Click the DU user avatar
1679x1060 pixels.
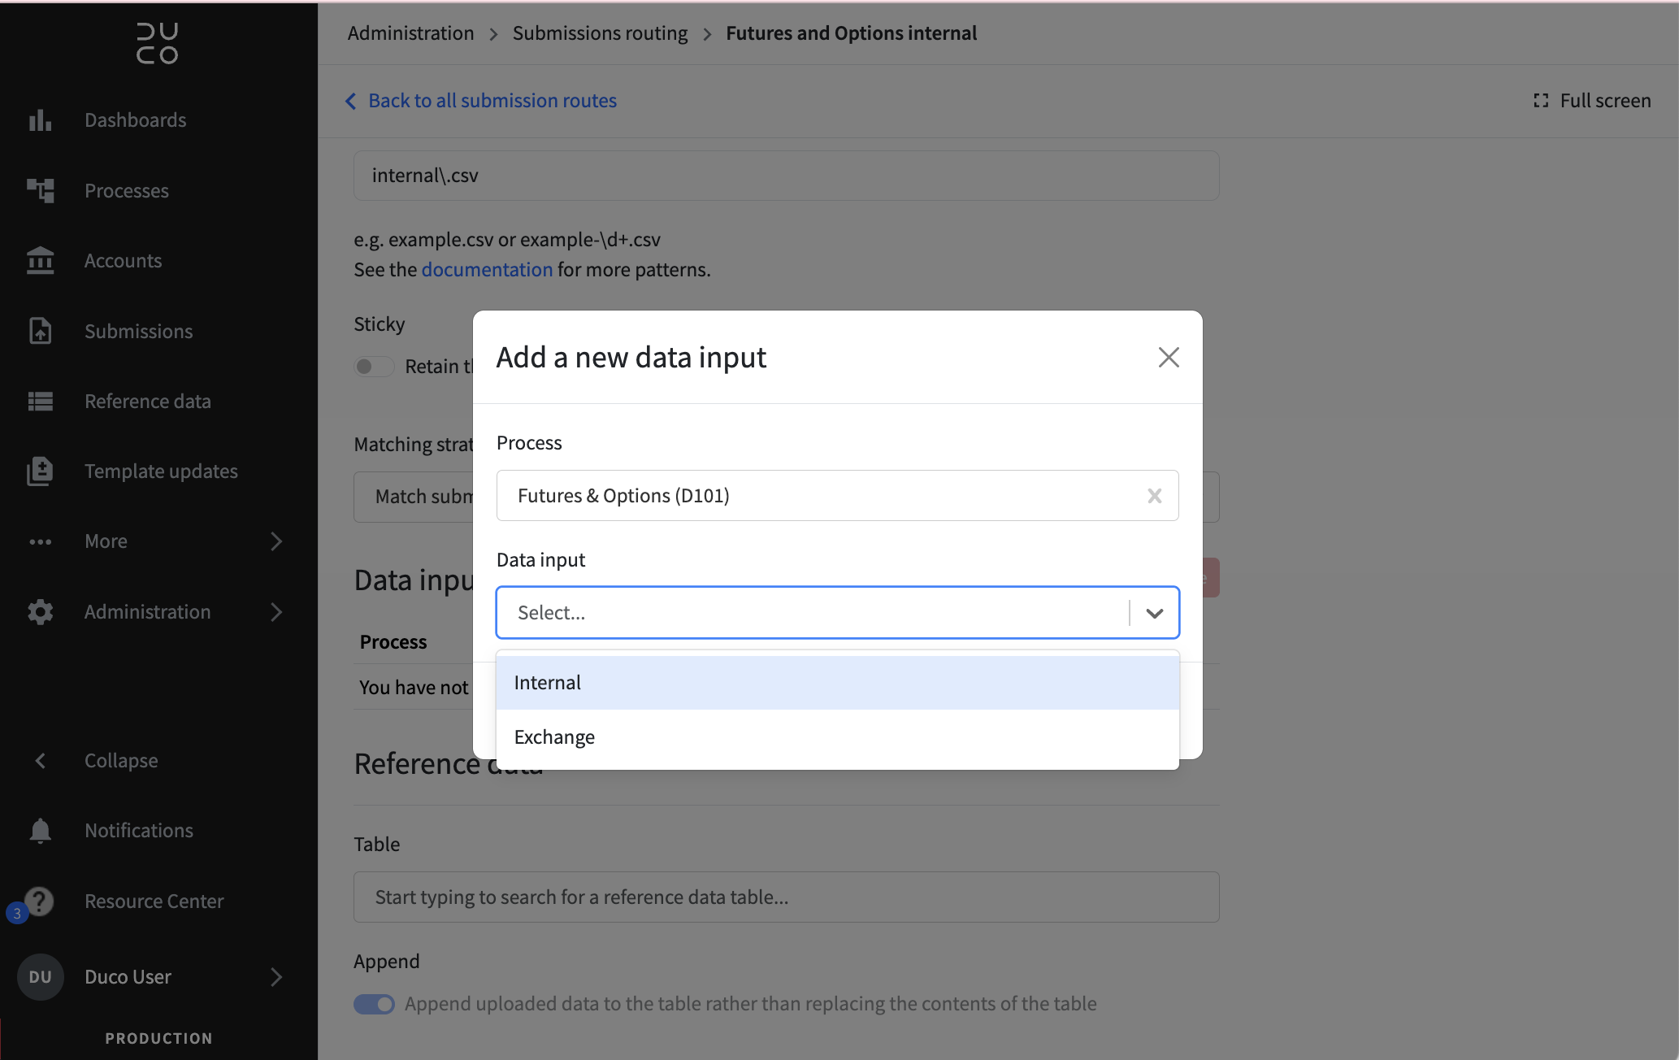(40, 977)
